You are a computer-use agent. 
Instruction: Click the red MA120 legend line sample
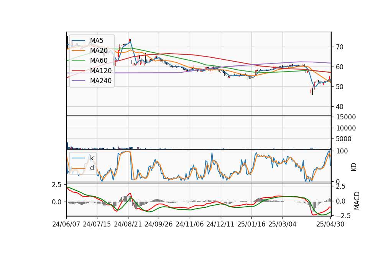pyautogui.click(x=78, y=71)
